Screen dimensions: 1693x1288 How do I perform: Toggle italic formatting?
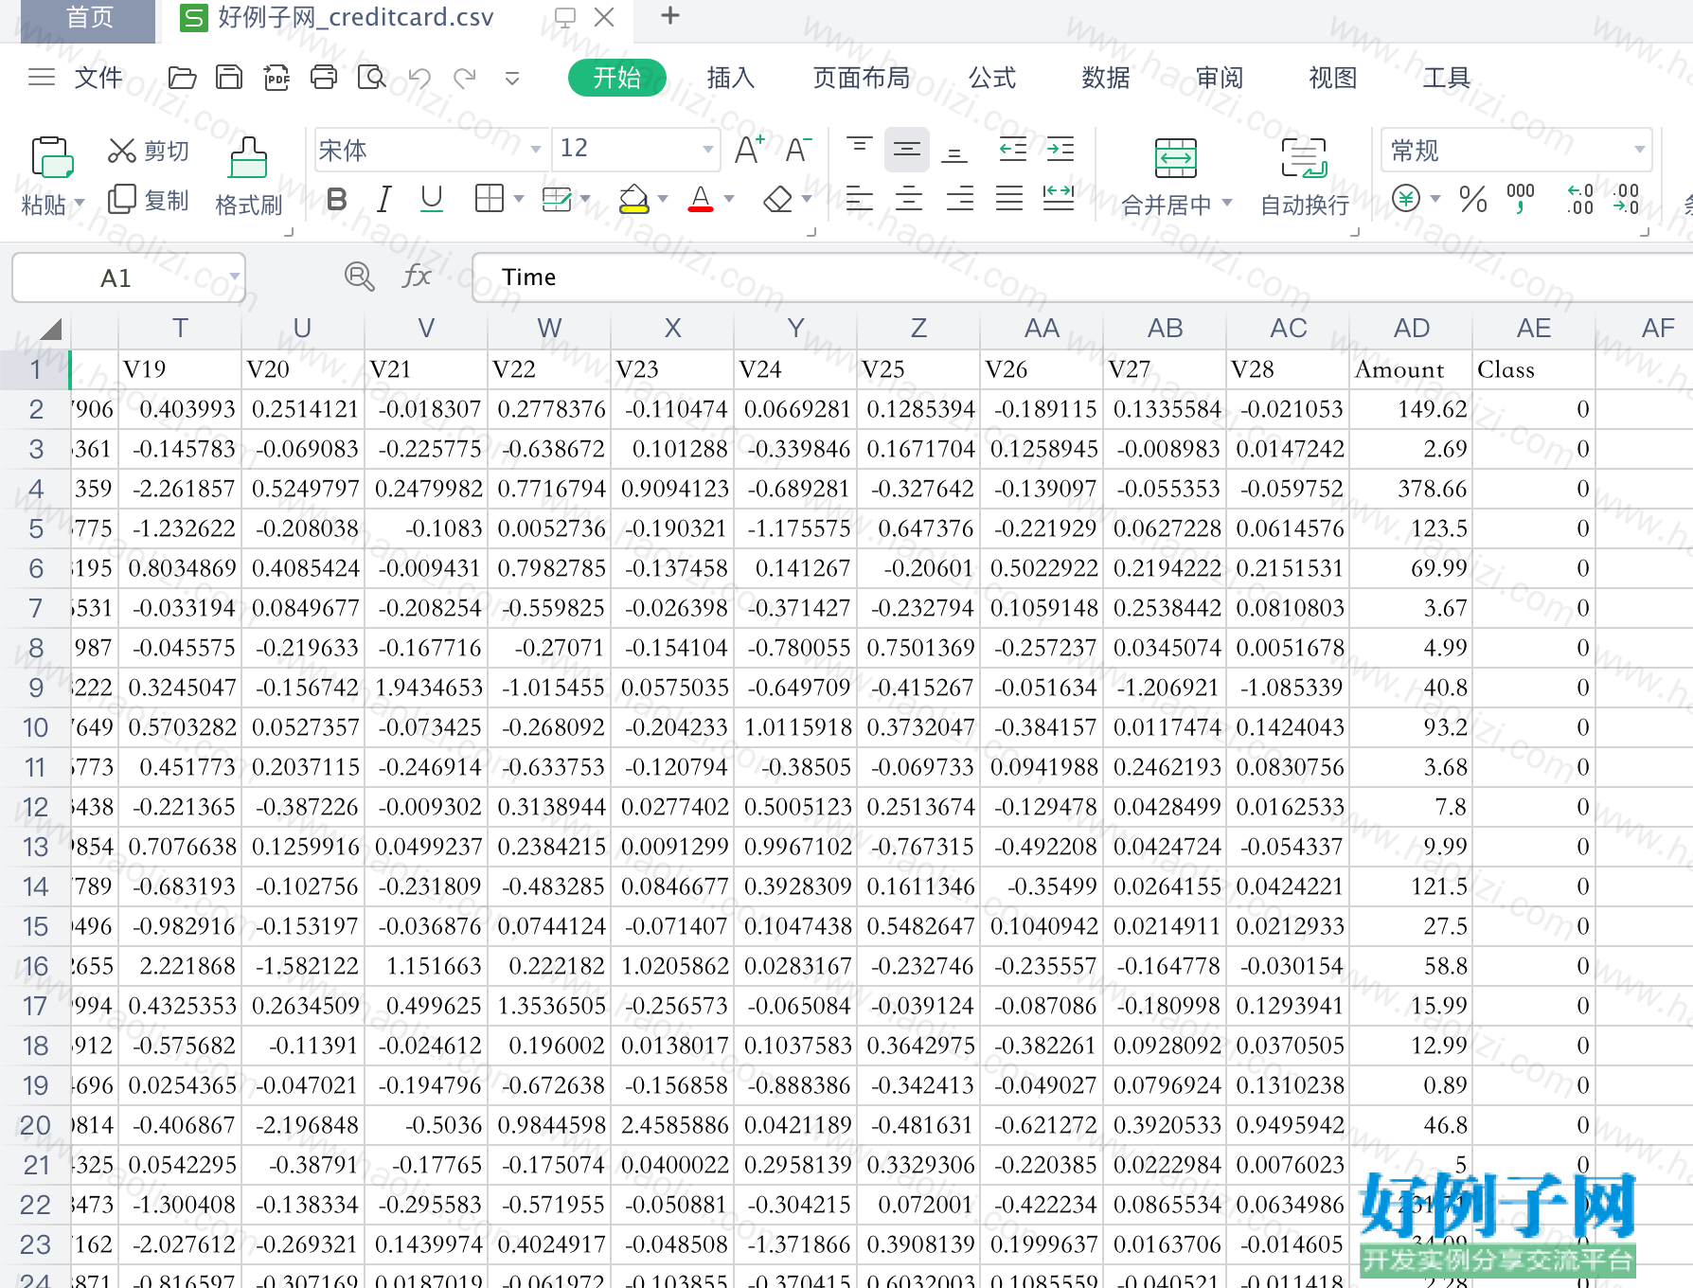pos(383,199)
